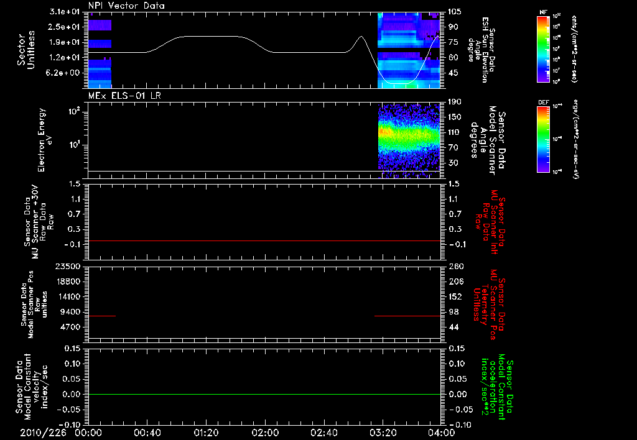637x440 pixels.
Task: Click the "02:00" time tick label
Action: coord(265,433)
